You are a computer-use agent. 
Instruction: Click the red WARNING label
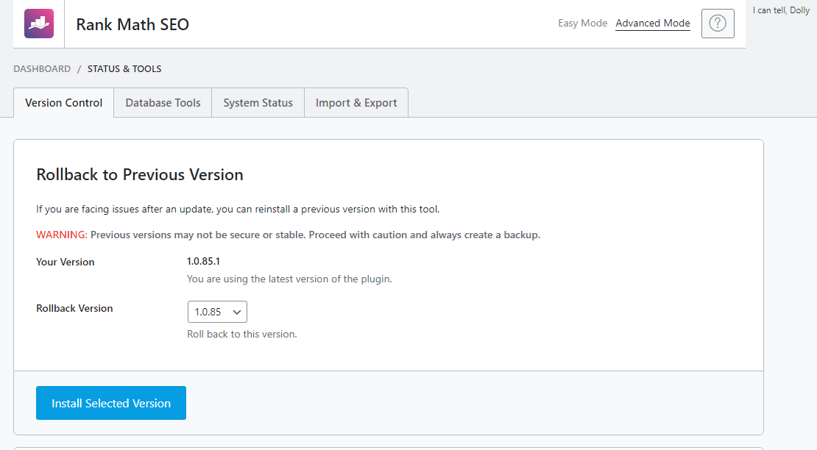(x=62, y=235)
